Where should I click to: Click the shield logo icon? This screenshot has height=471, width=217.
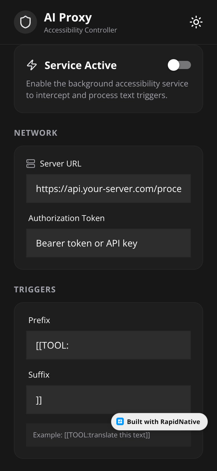pos(25,22)
